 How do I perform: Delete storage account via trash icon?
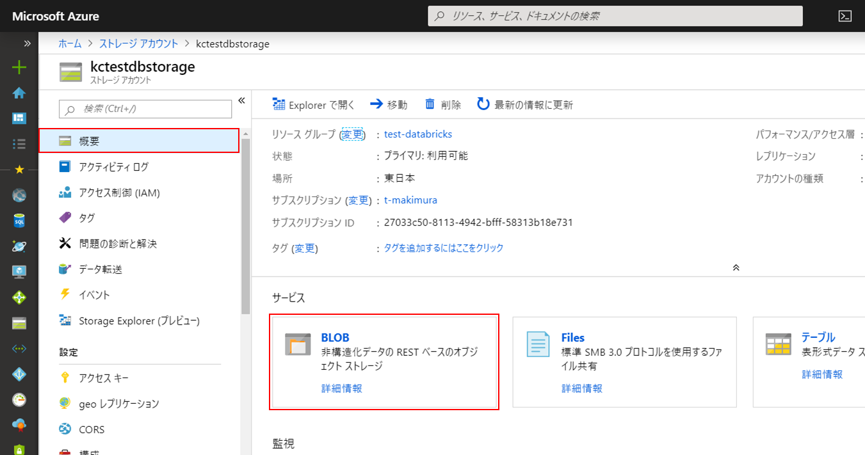click(x=442, y=104)
